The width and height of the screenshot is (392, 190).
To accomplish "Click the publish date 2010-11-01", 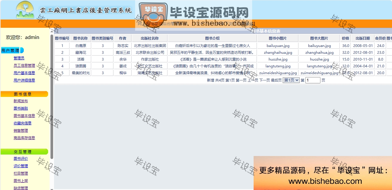I will coord(363,59).
